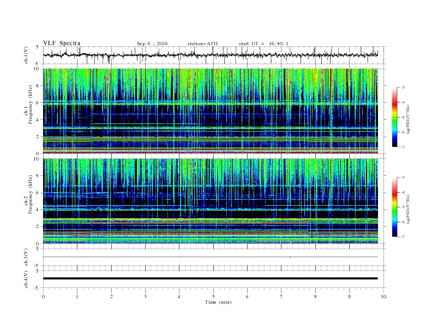The height and width of the screenshot is (333, 432).
Task: Click the ch.2 spectrogram plot
Action: point(211,201)
